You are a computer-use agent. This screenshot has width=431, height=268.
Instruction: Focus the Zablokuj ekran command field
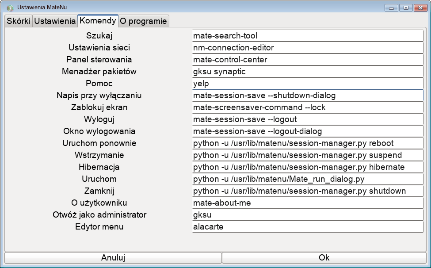308,107
